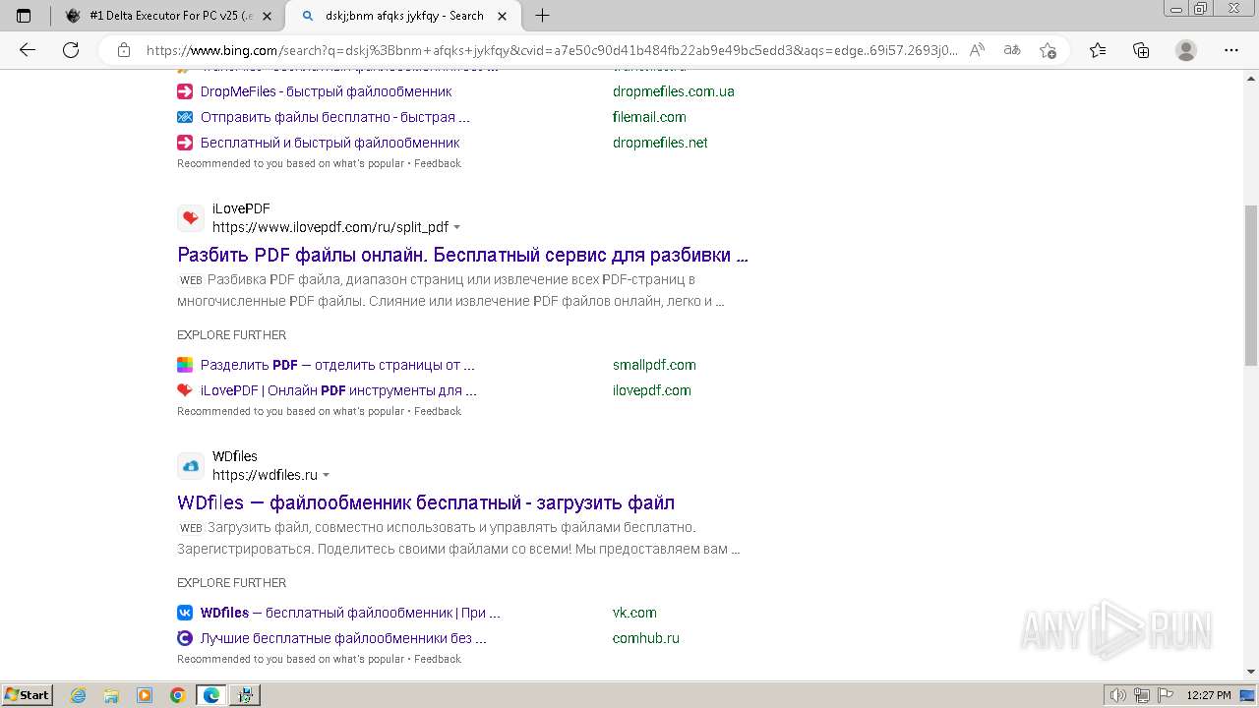Click Feedback under WDfiles recommendations
This screenshot has width=1259, height=708.
coord(437,659)
